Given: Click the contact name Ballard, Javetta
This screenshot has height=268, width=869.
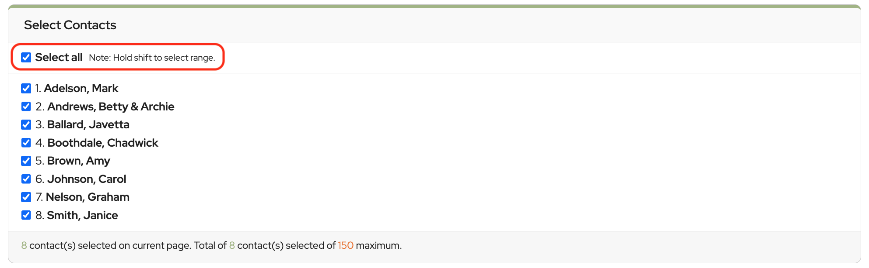Looking at the screenshot, I should pyautogui.click(x=88, y=125).
